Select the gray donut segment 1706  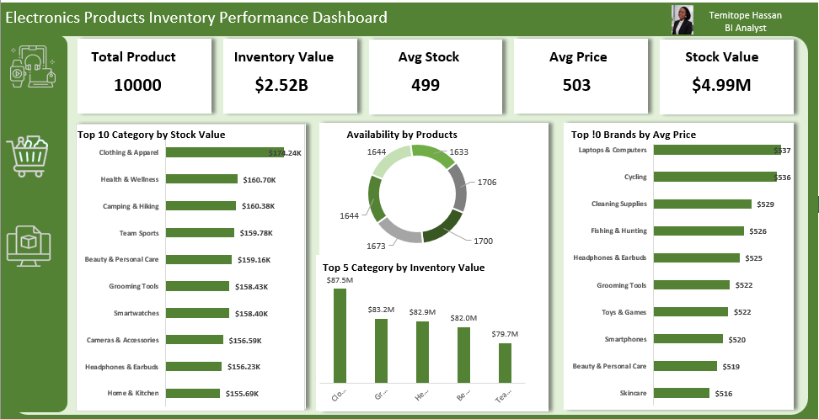(458, 187)
